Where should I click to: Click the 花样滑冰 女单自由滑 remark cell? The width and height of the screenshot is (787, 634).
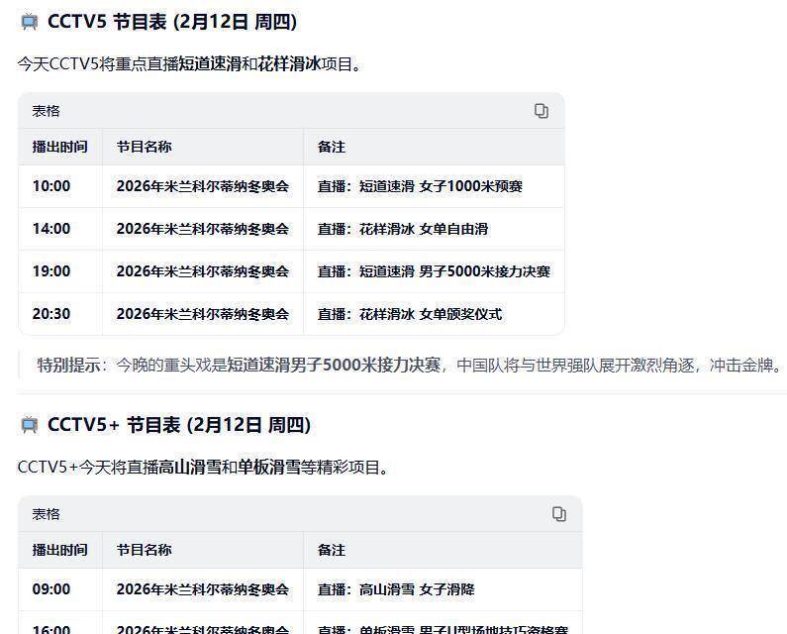(x=402, y=229)
